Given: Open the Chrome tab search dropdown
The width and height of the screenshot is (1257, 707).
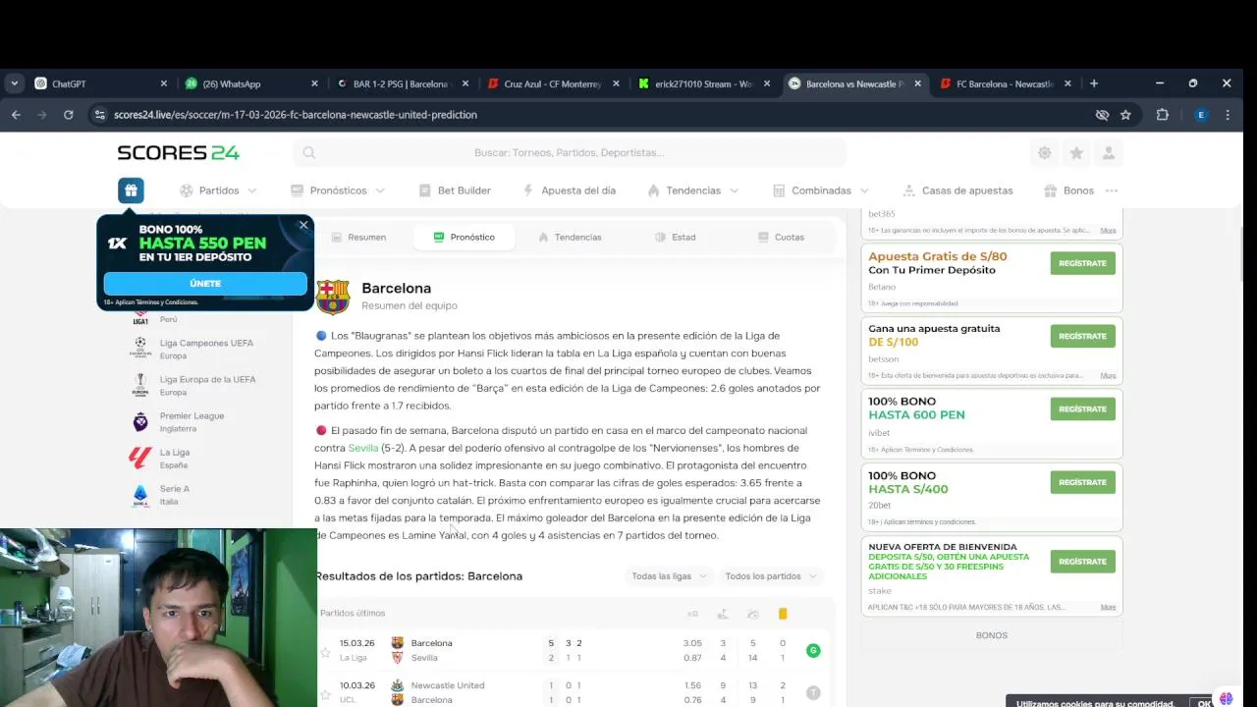Looking at the screenshot, I should click(x=14, y=83).
